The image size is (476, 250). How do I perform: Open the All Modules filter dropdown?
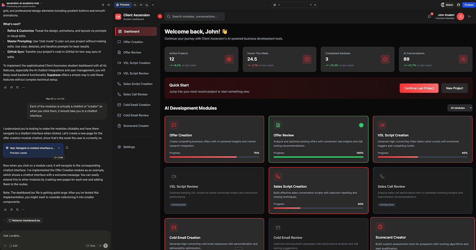tap(460, 108)
